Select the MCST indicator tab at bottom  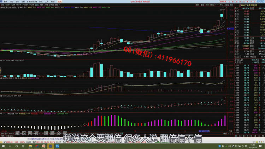pyautogui.click(x=107, y=133)
